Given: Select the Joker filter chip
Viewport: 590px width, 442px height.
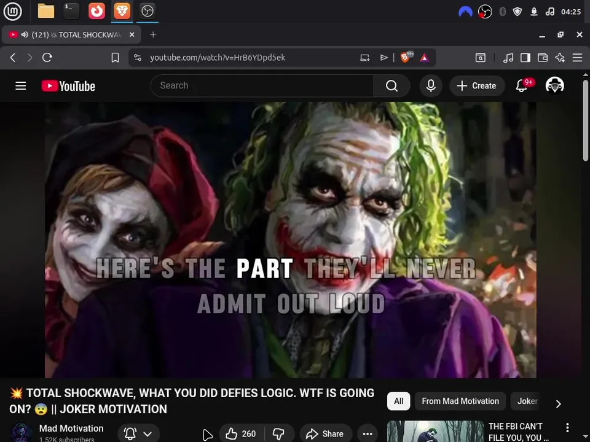Looking at the screenshot, I should [527, 401].
